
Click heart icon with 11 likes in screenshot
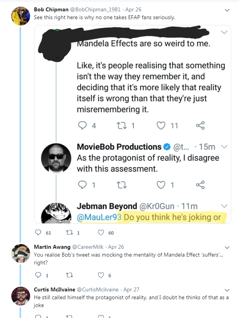coord(161,126)
